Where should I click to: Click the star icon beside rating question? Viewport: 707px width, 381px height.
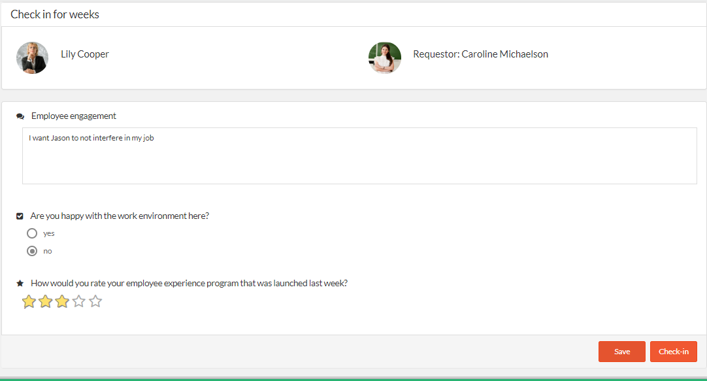(x=20, y=283)
